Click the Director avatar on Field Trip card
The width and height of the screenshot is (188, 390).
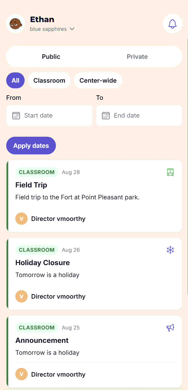point(21,219)
